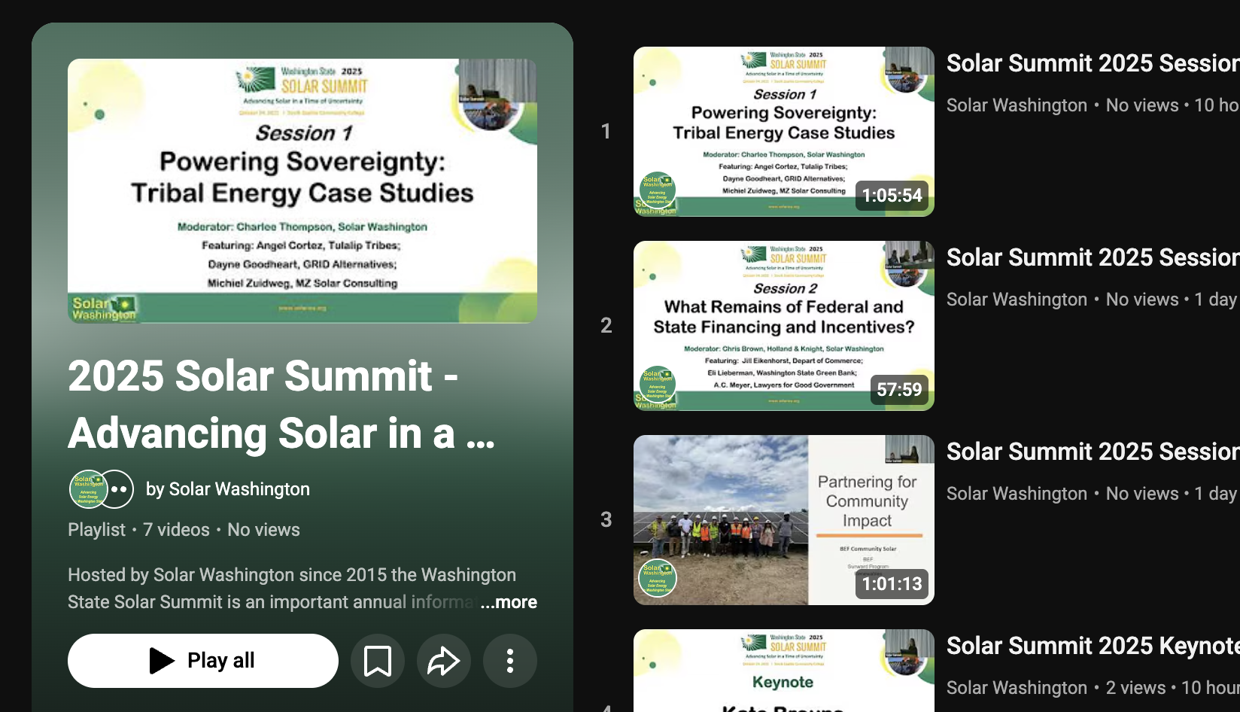Open first Solar Summit 2025 Session title
The image size is (1240, 712).
pos(1093,63)
